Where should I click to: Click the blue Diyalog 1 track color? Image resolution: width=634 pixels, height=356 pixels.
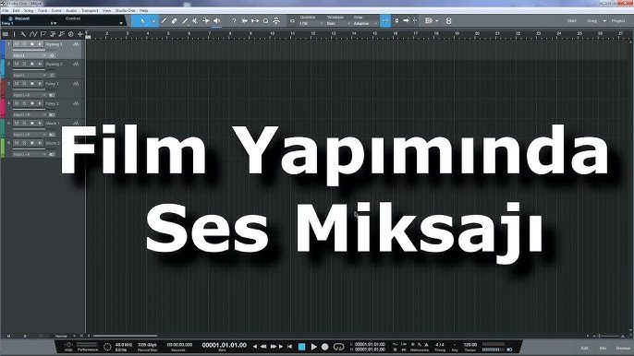(x=2, y=49)
